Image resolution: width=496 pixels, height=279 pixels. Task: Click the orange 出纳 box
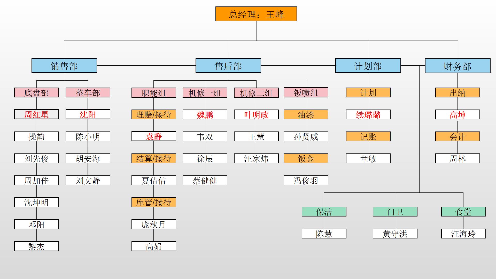[457, 92]
